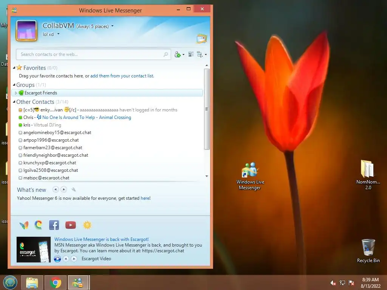
Task: Click 'add them from your contact list' link
Action: [122, 76]
